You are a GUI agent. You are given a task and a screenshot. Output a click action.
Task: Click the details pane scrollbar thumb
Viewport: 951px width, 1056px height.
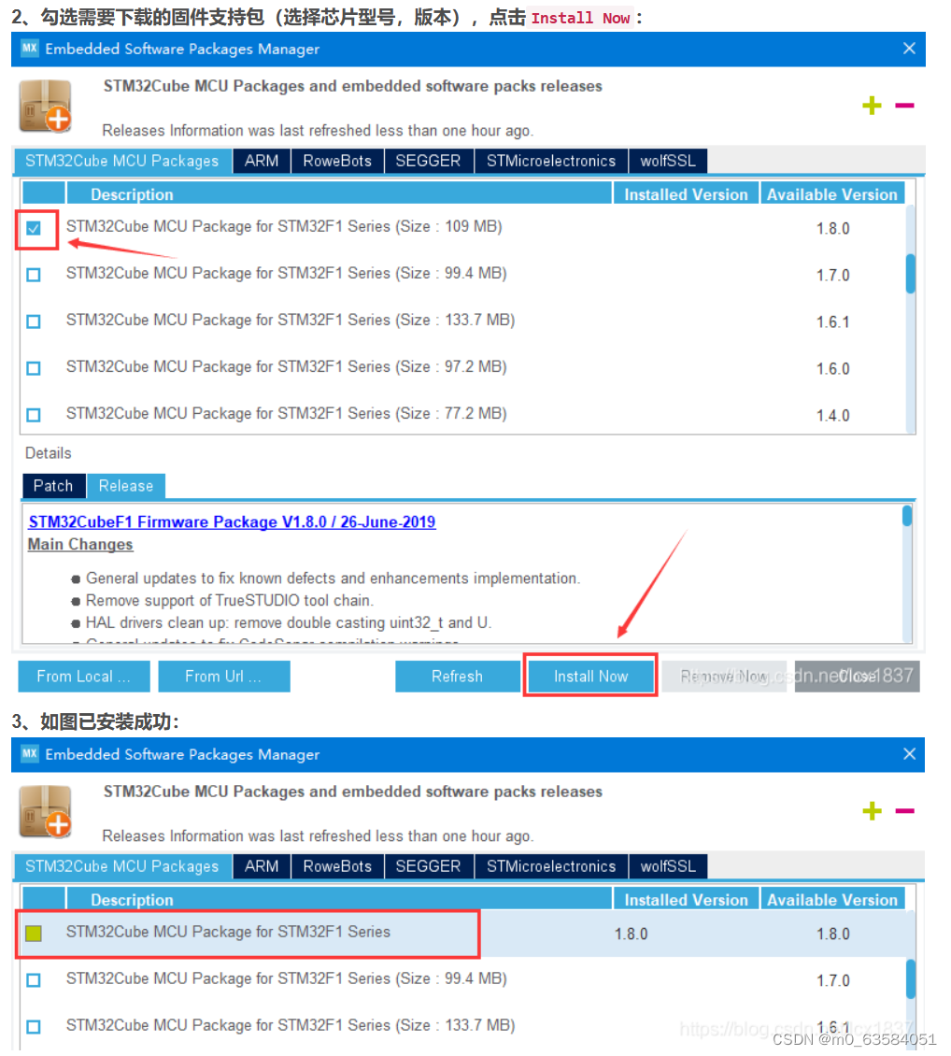coord(907,516)
